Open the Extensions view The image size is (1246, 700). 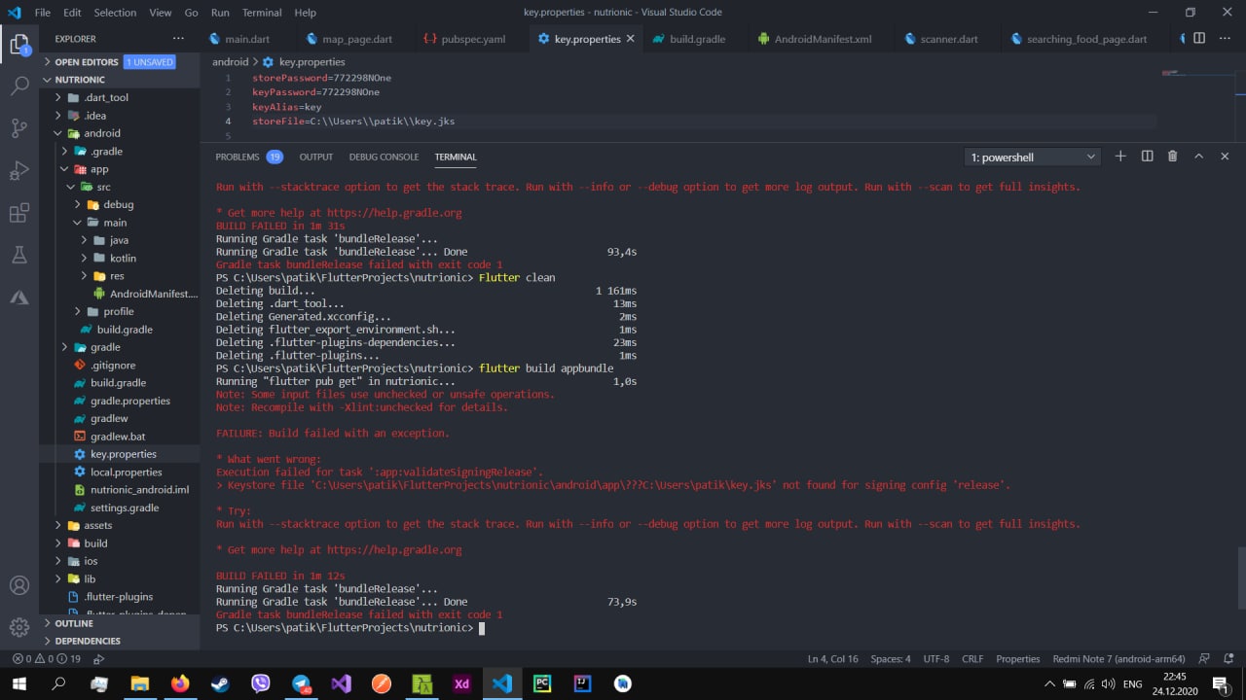19,213
